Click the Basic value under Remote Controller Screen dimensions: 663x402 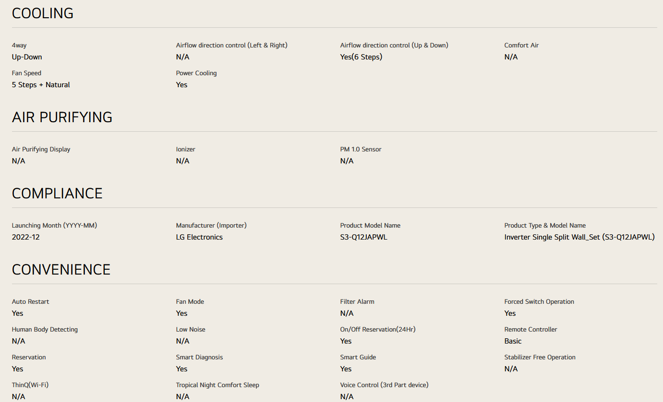point(513,341)
